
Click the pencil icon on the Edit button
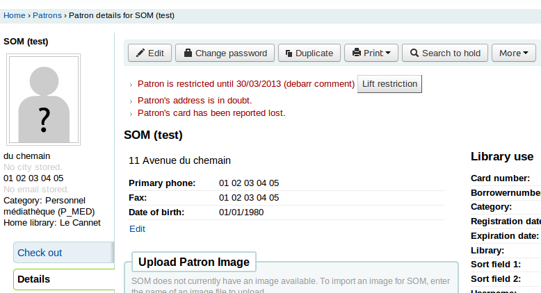coord(140,53)
